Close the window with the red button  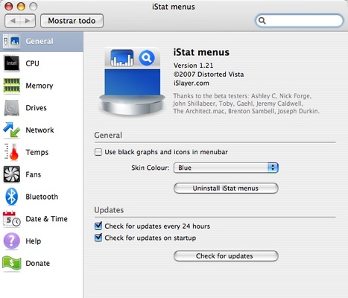coord(9,6)
